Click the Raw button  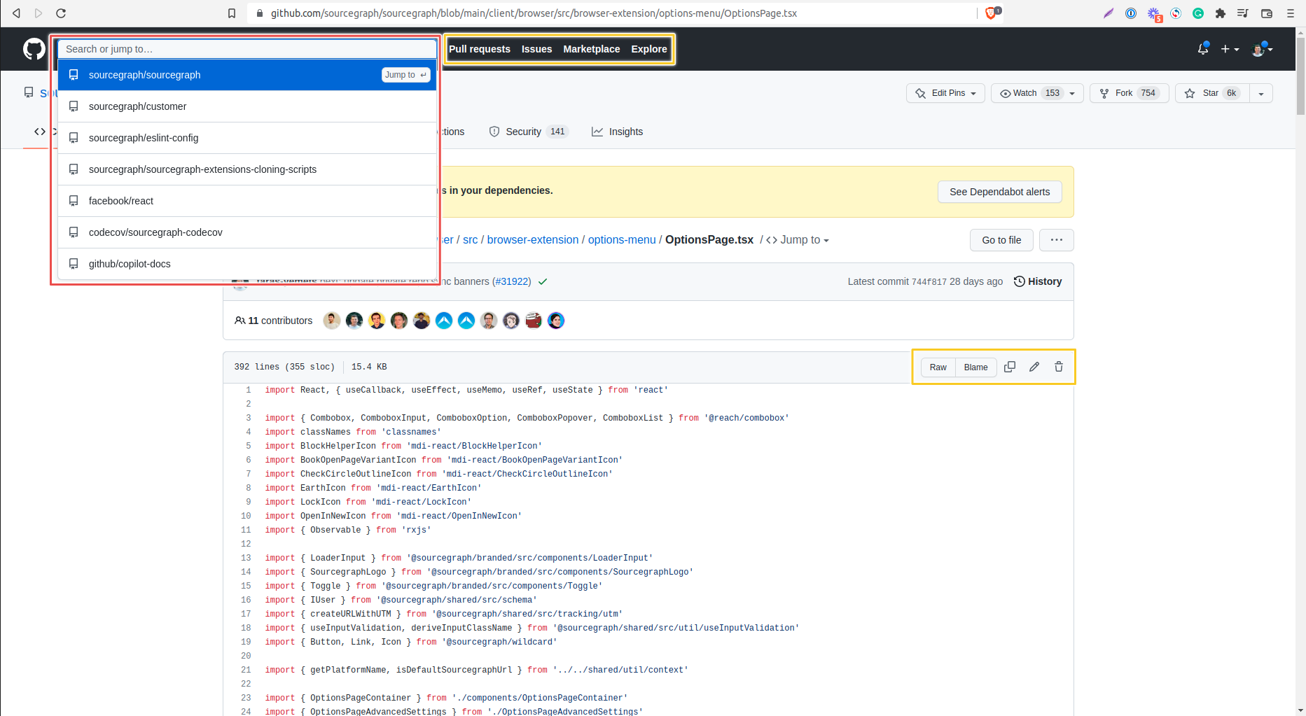click(938, 367)
